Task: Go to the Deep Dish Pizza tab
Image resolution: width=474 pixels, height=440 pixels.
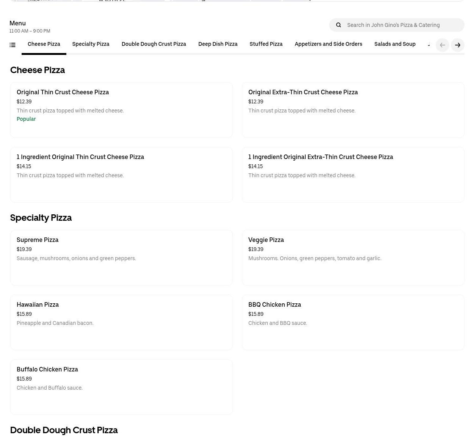Action: pos(218,44)
